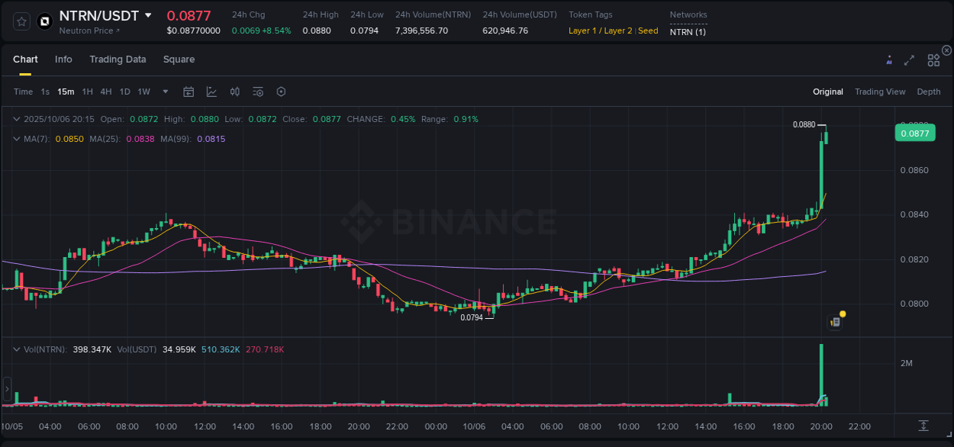Viewport: 954px width, 447px height.
Task: Select the Seed token tag
Action: (648, 31)
